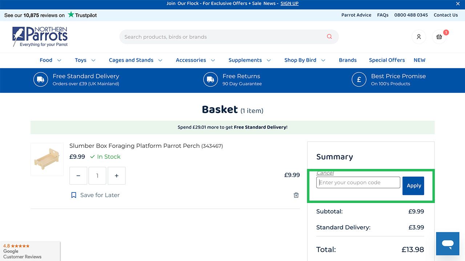465x261 pixels.
Task: Open Contact Us page
Action: 446,15
